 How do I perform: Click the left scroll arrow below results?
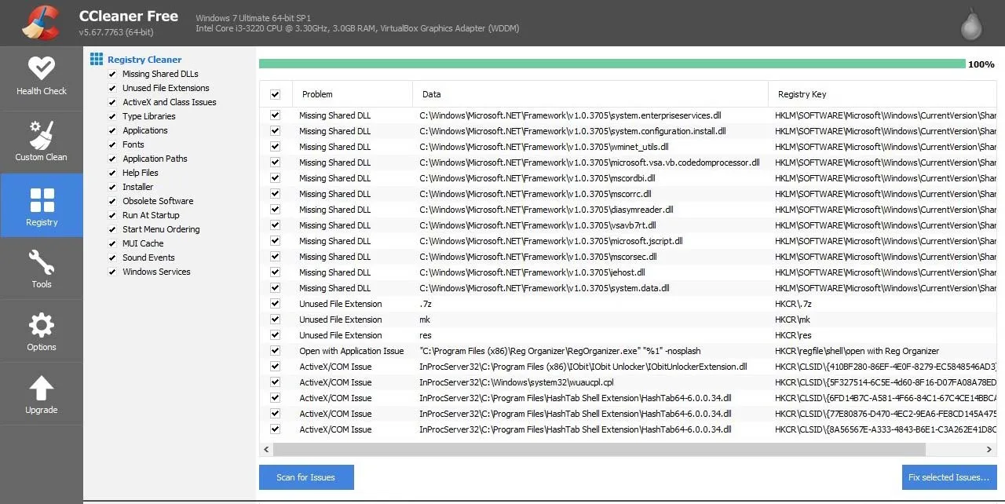click(x=265, y=449)
